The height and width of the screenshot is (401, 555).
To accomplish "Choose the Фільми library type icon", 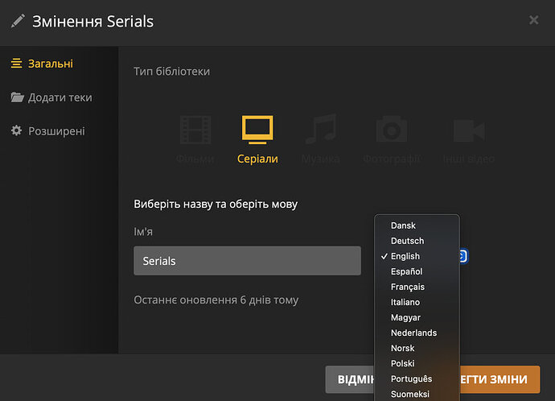I will point(195,130).
